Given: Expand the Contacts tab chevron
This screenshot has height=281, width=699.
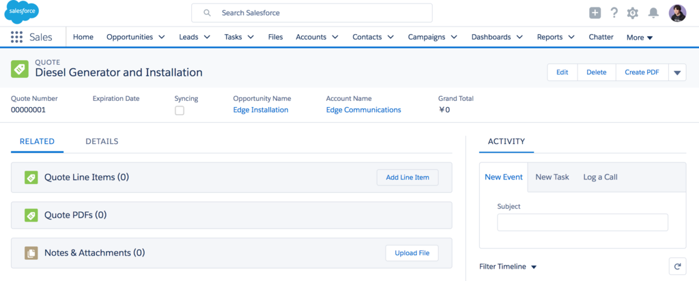Looking at the screenshot, I should pyautogui.click(x=390, y=37).
